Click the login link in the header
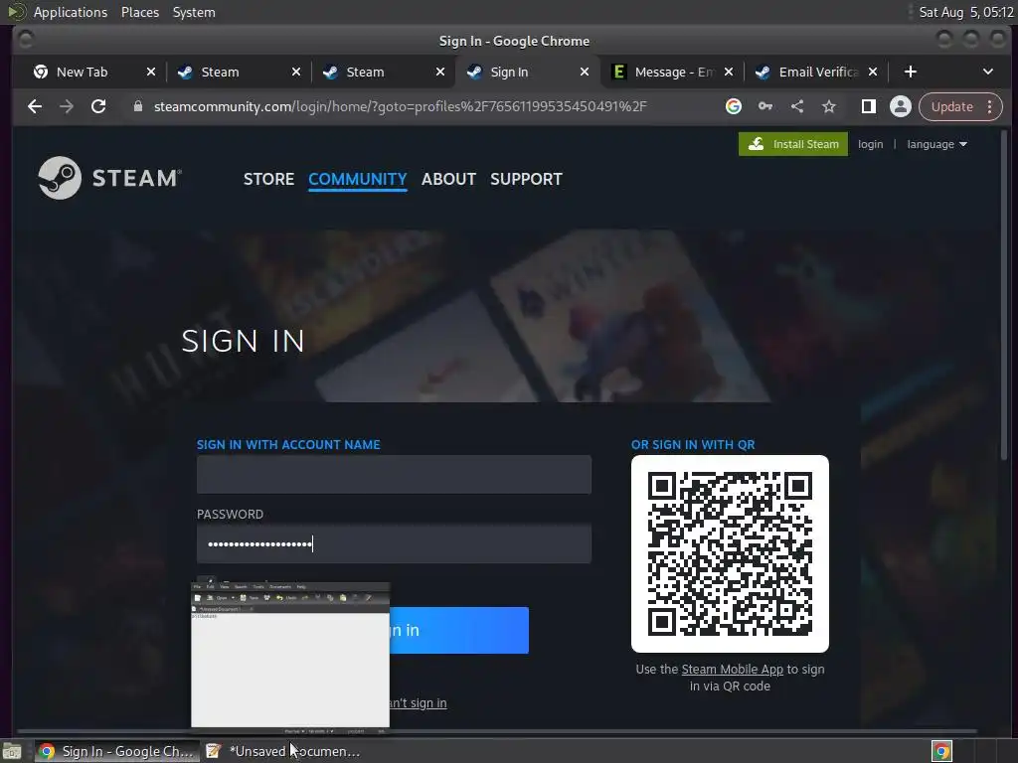 pyautogui.click(x=871, y=144)
